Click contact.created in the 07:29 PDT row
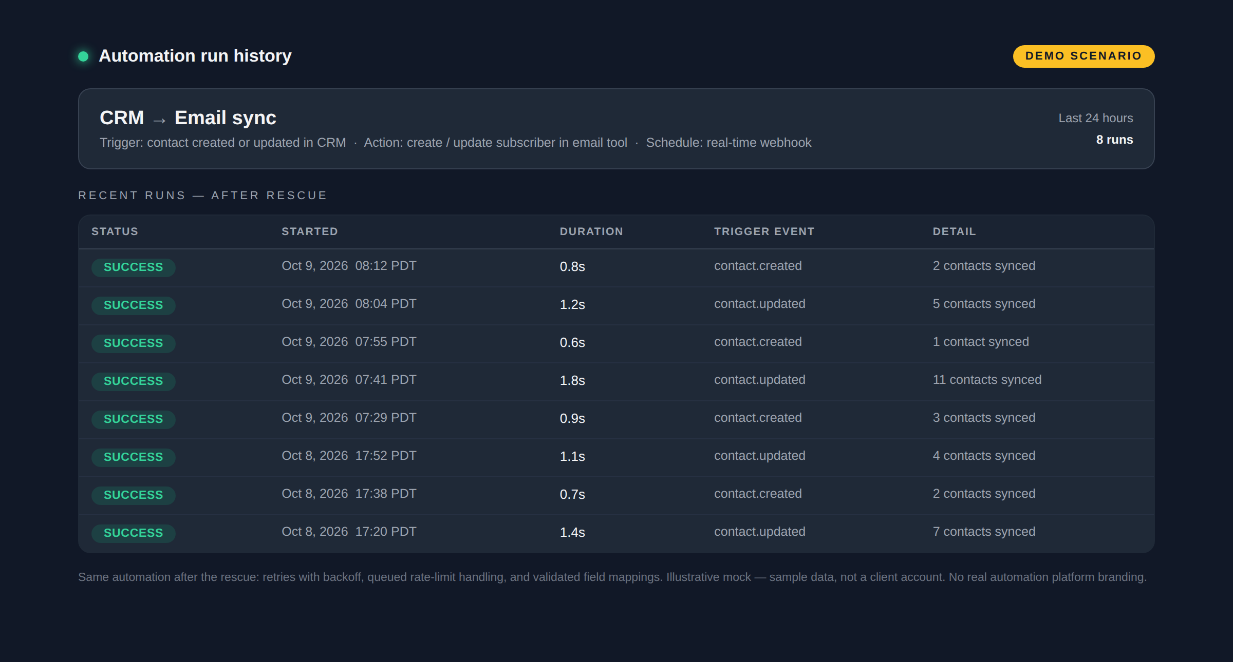The image size is (1233, 662). coord(758,418)
